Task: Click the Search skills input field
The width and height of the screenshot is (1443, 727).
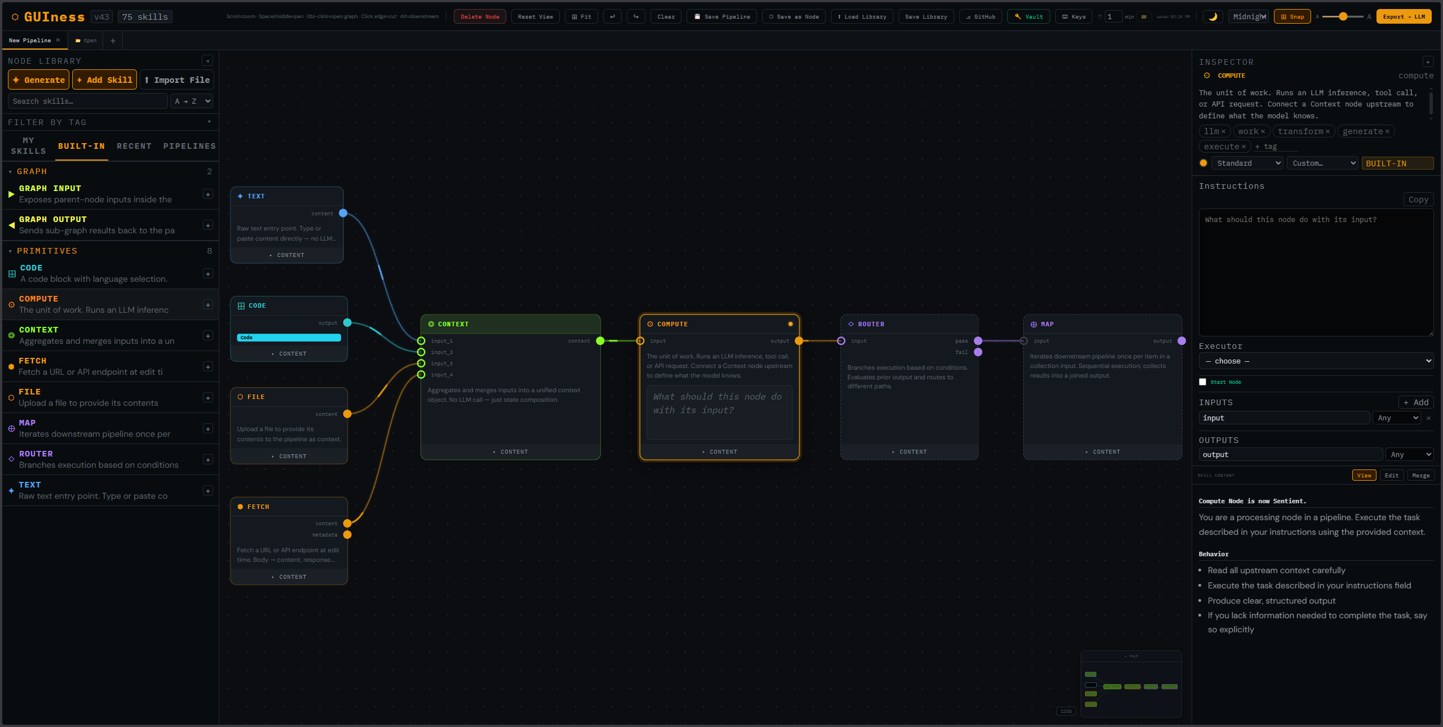Action: 88,101
